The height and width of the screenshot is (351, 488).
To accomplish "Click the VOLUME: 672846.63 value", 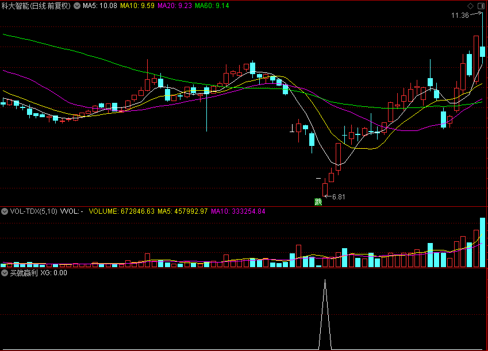I will tap(122, 211).
